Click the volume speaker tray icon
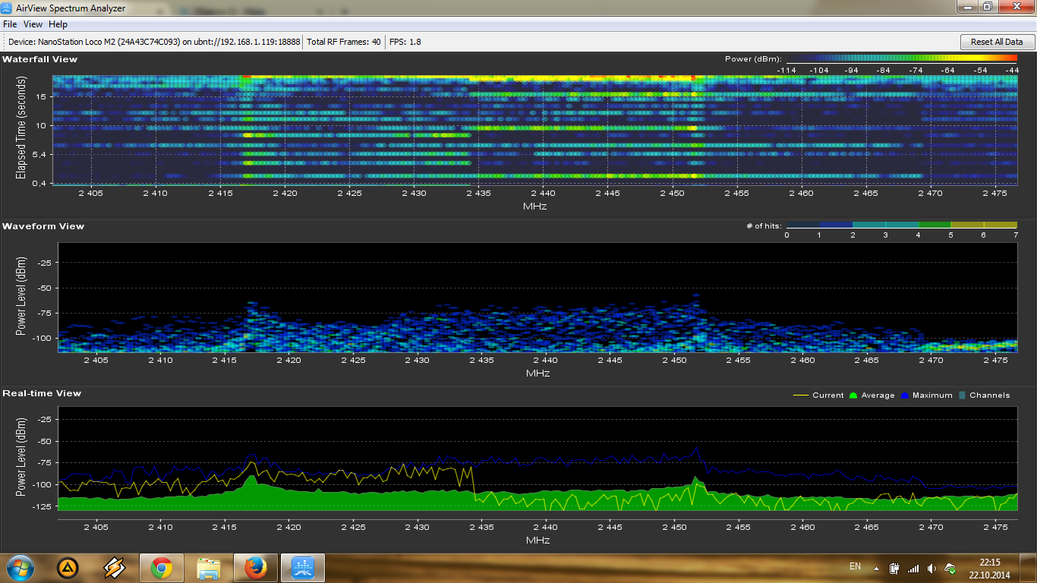1037x583 pixels. (x=931, y=568)
